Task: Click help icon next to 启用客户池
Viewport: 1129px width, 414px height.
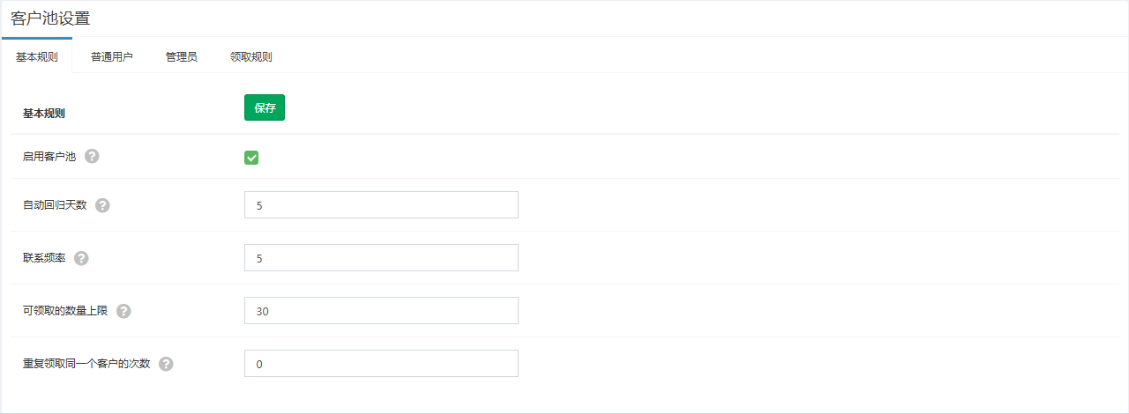Action: (x=92, y=157)
